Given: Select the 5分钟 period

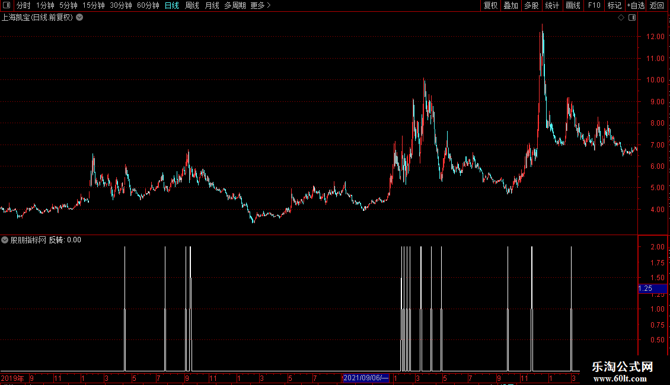Looking at the screenshot, I should click(68, 5).
